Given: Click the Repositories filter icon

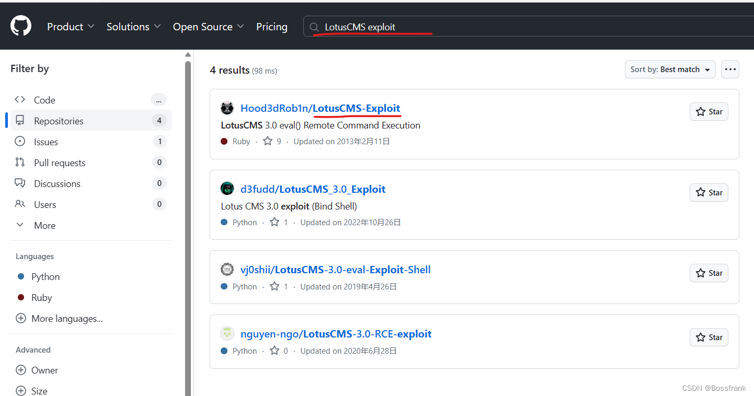Looking at the screenshot, I should [20, 121].
